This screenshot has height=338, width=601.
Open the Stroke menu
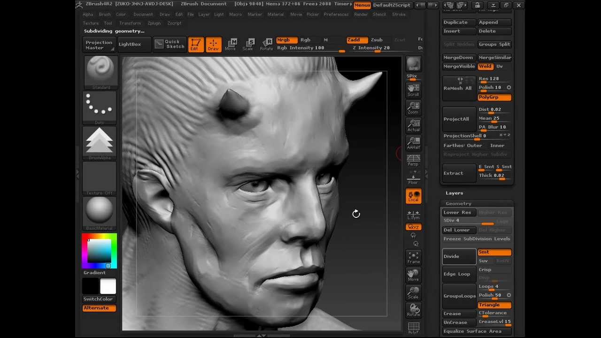pyautogui.click(x=399, y=15)
